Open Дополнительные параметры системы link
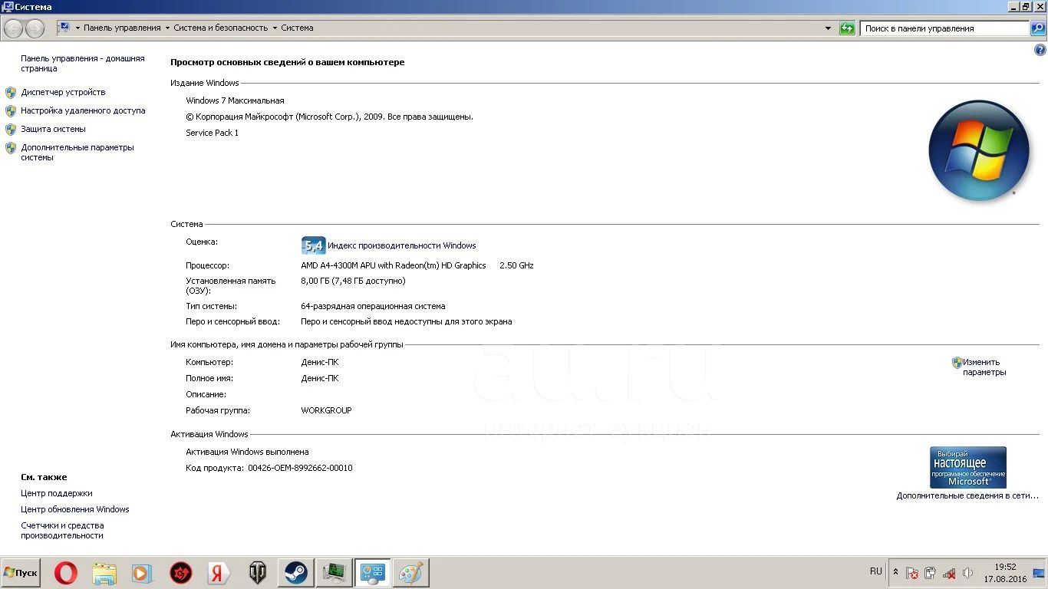Image resolution: width=1048 pixels, height=589 pixels. pyautogui.click(x=77, y=153)
